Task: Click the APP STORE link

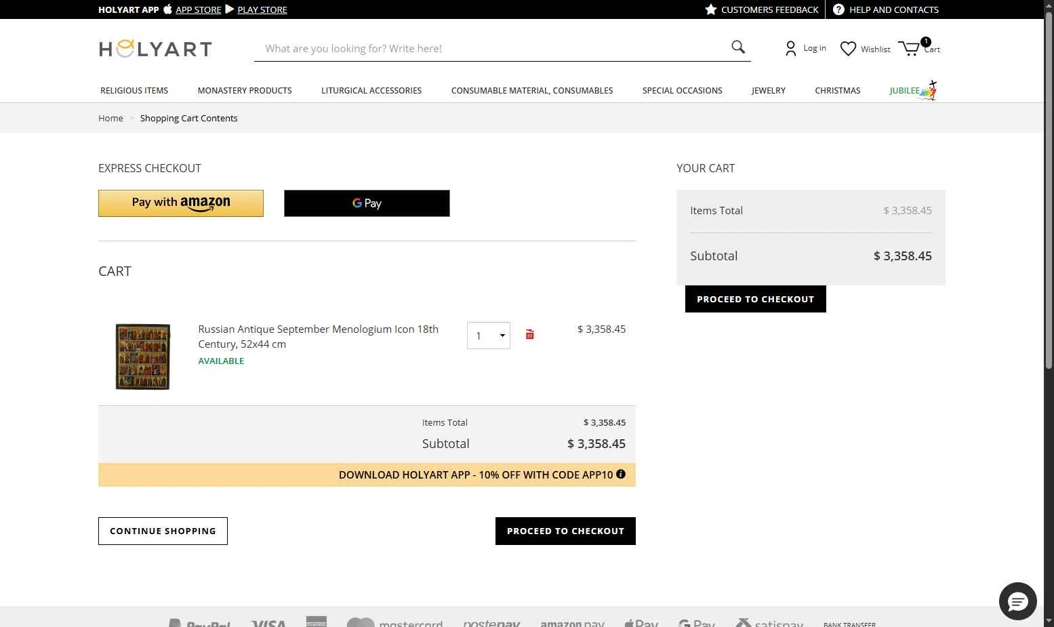Action: (x=199, y=9)
